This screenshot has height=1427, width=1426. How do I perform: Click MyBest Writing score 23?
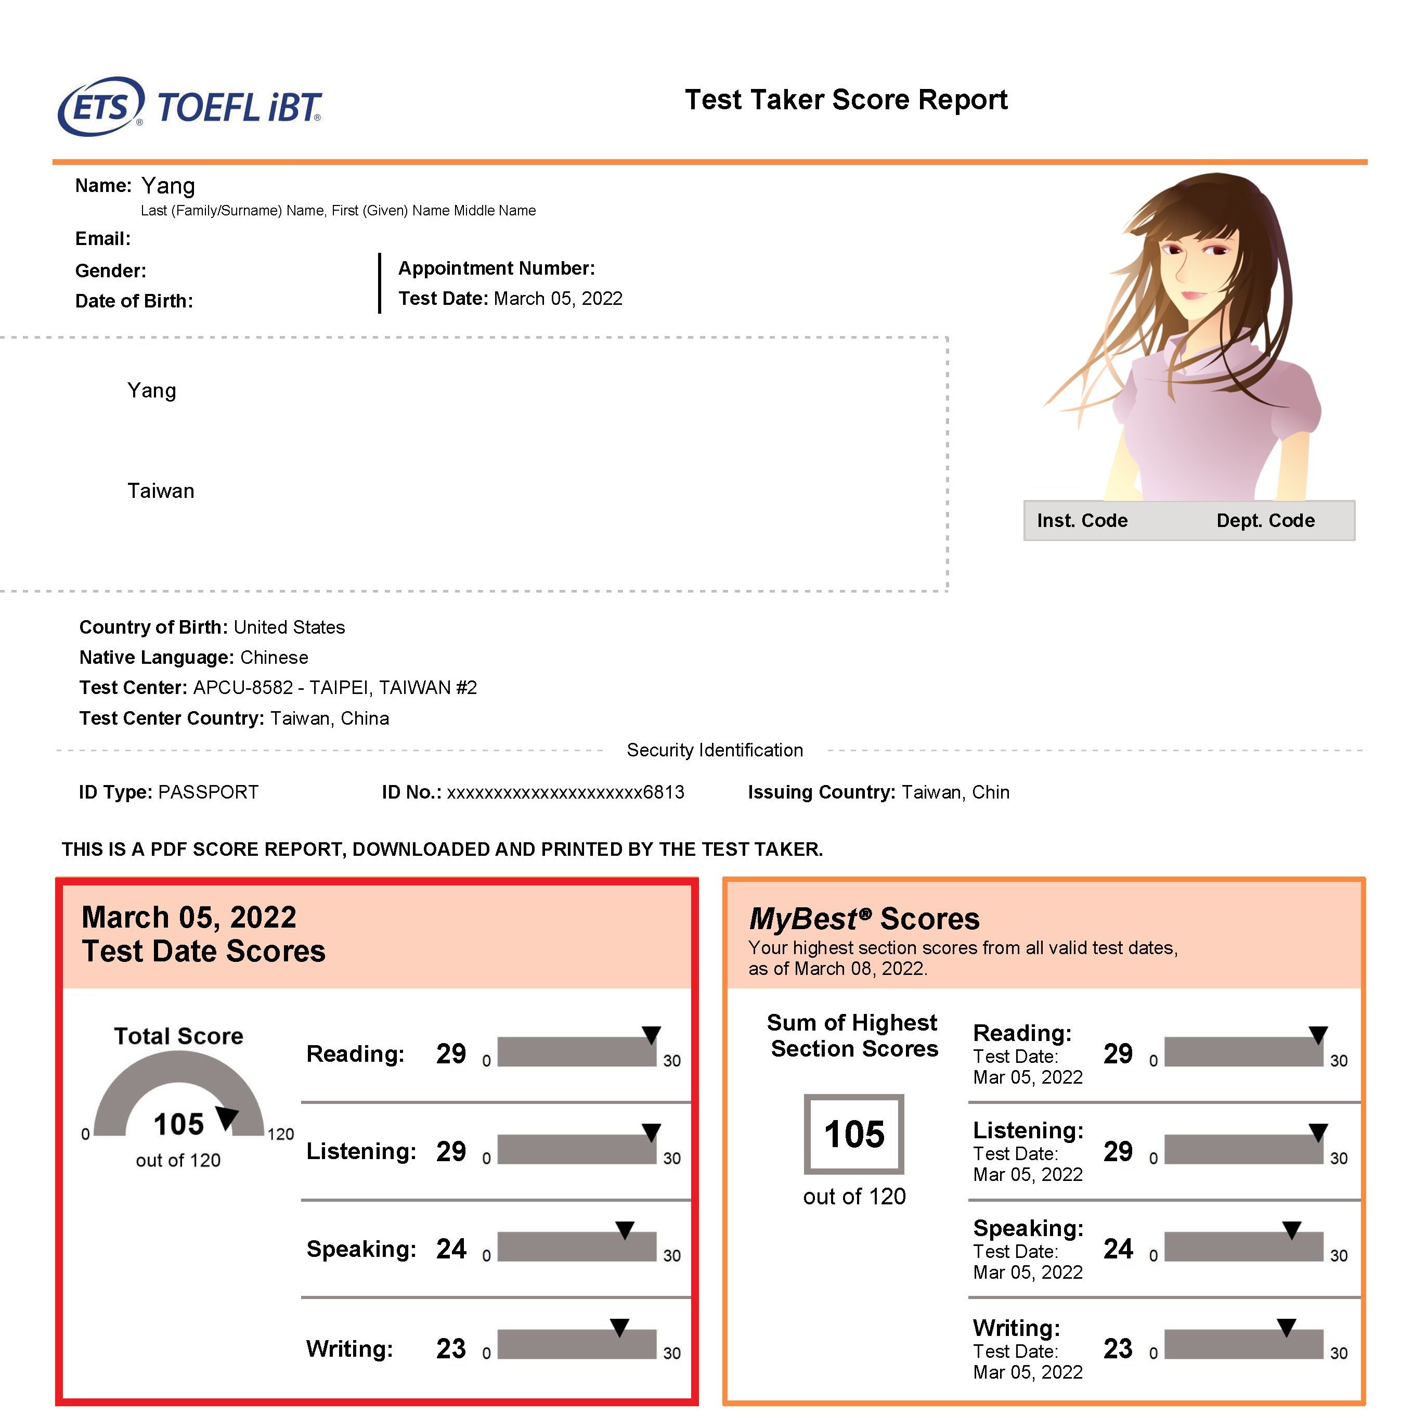click(x=1118, y=1349)
